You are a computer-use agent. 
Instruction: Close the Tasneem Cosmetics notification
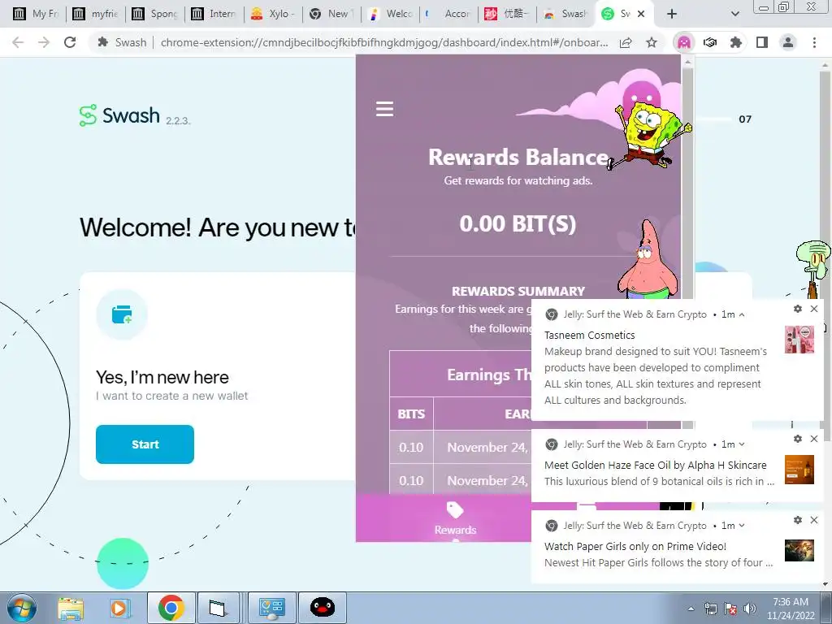pyautogui.click(x=814, y=309)
